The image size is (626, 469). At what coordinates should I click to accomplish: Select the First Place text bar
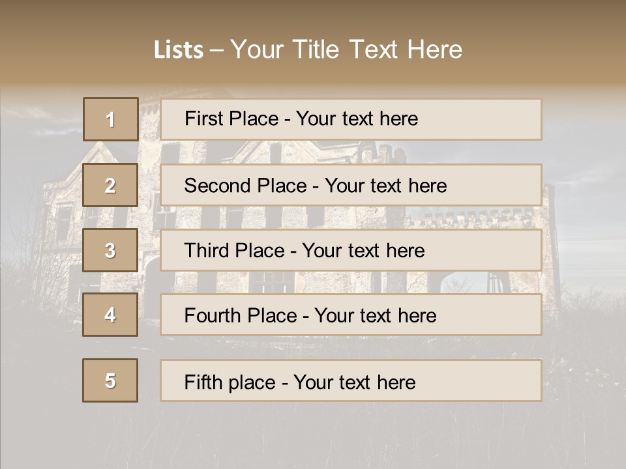(x=351, y=119)
